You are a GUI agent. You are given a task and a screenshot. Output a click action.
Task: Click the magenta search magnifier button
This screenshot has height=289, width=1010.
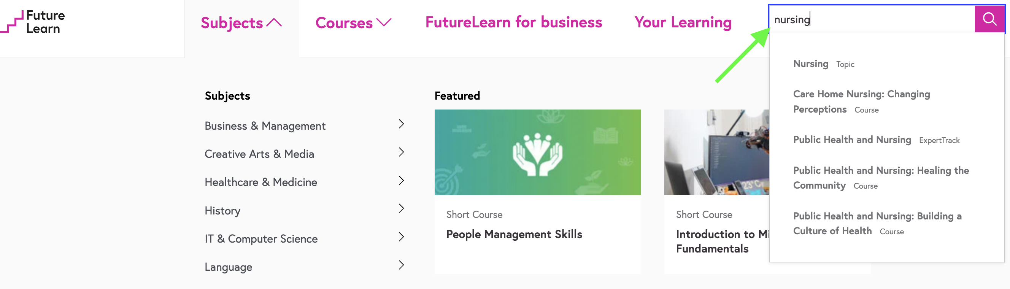click(989, 19)
